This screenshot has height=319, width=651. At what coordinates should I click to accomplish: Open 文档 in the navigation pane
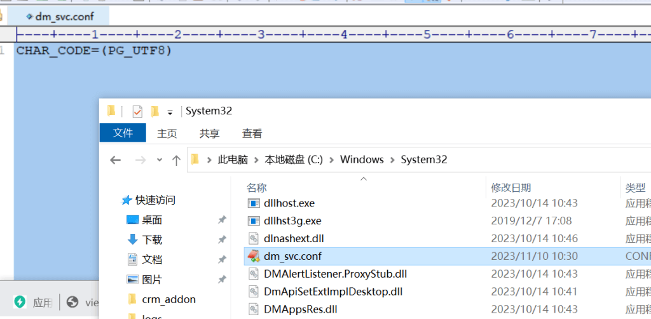click(152, 260)
